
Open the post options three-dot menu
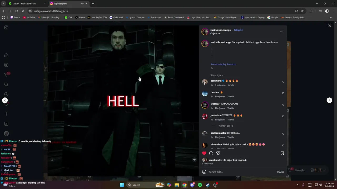pos(282,31)
